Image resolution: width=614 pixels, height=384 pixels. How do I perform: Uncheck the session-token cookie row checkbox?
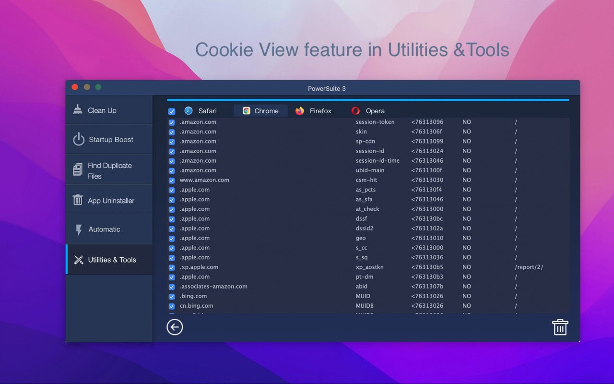click(x=172, y=122)
